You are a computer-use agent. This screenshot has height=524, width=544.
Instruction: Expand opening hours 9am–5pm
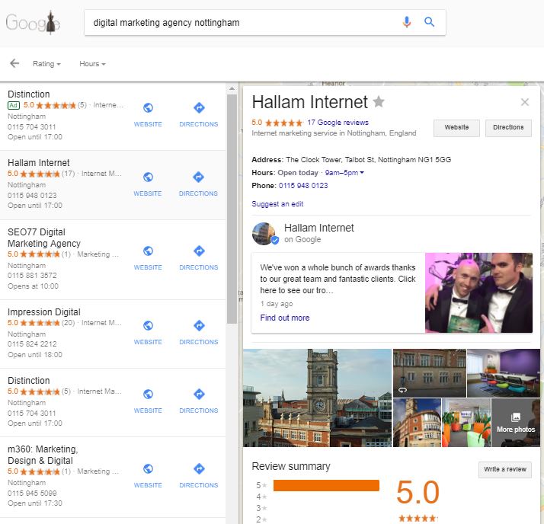pyautogui.click(x=344, y=173)
